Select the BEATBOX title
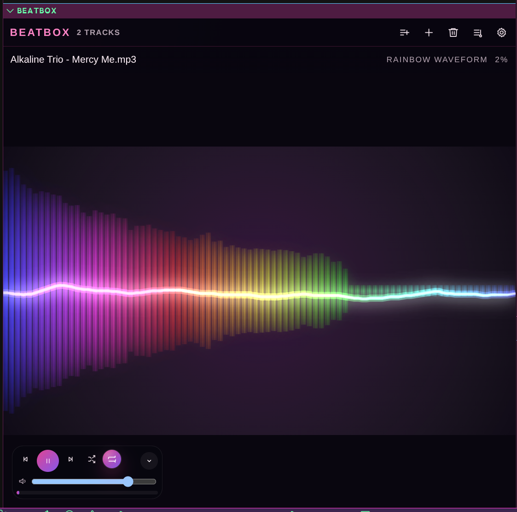The image size is (517, 512). point(40,32)
